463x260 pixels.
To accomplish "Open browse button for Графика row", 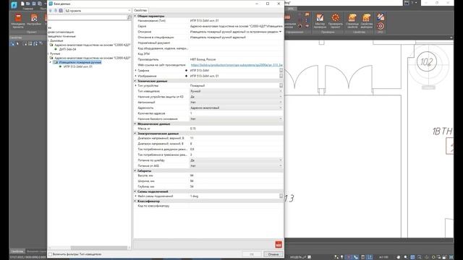I will [281, 71].
